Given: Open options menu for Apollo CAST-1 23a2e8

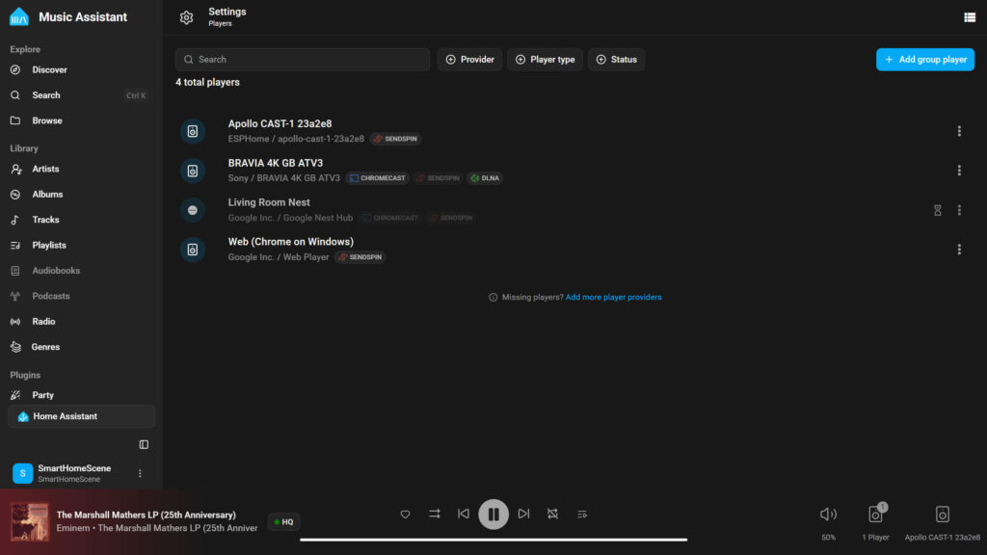Looking at the screenshot, I should point(959,131).
